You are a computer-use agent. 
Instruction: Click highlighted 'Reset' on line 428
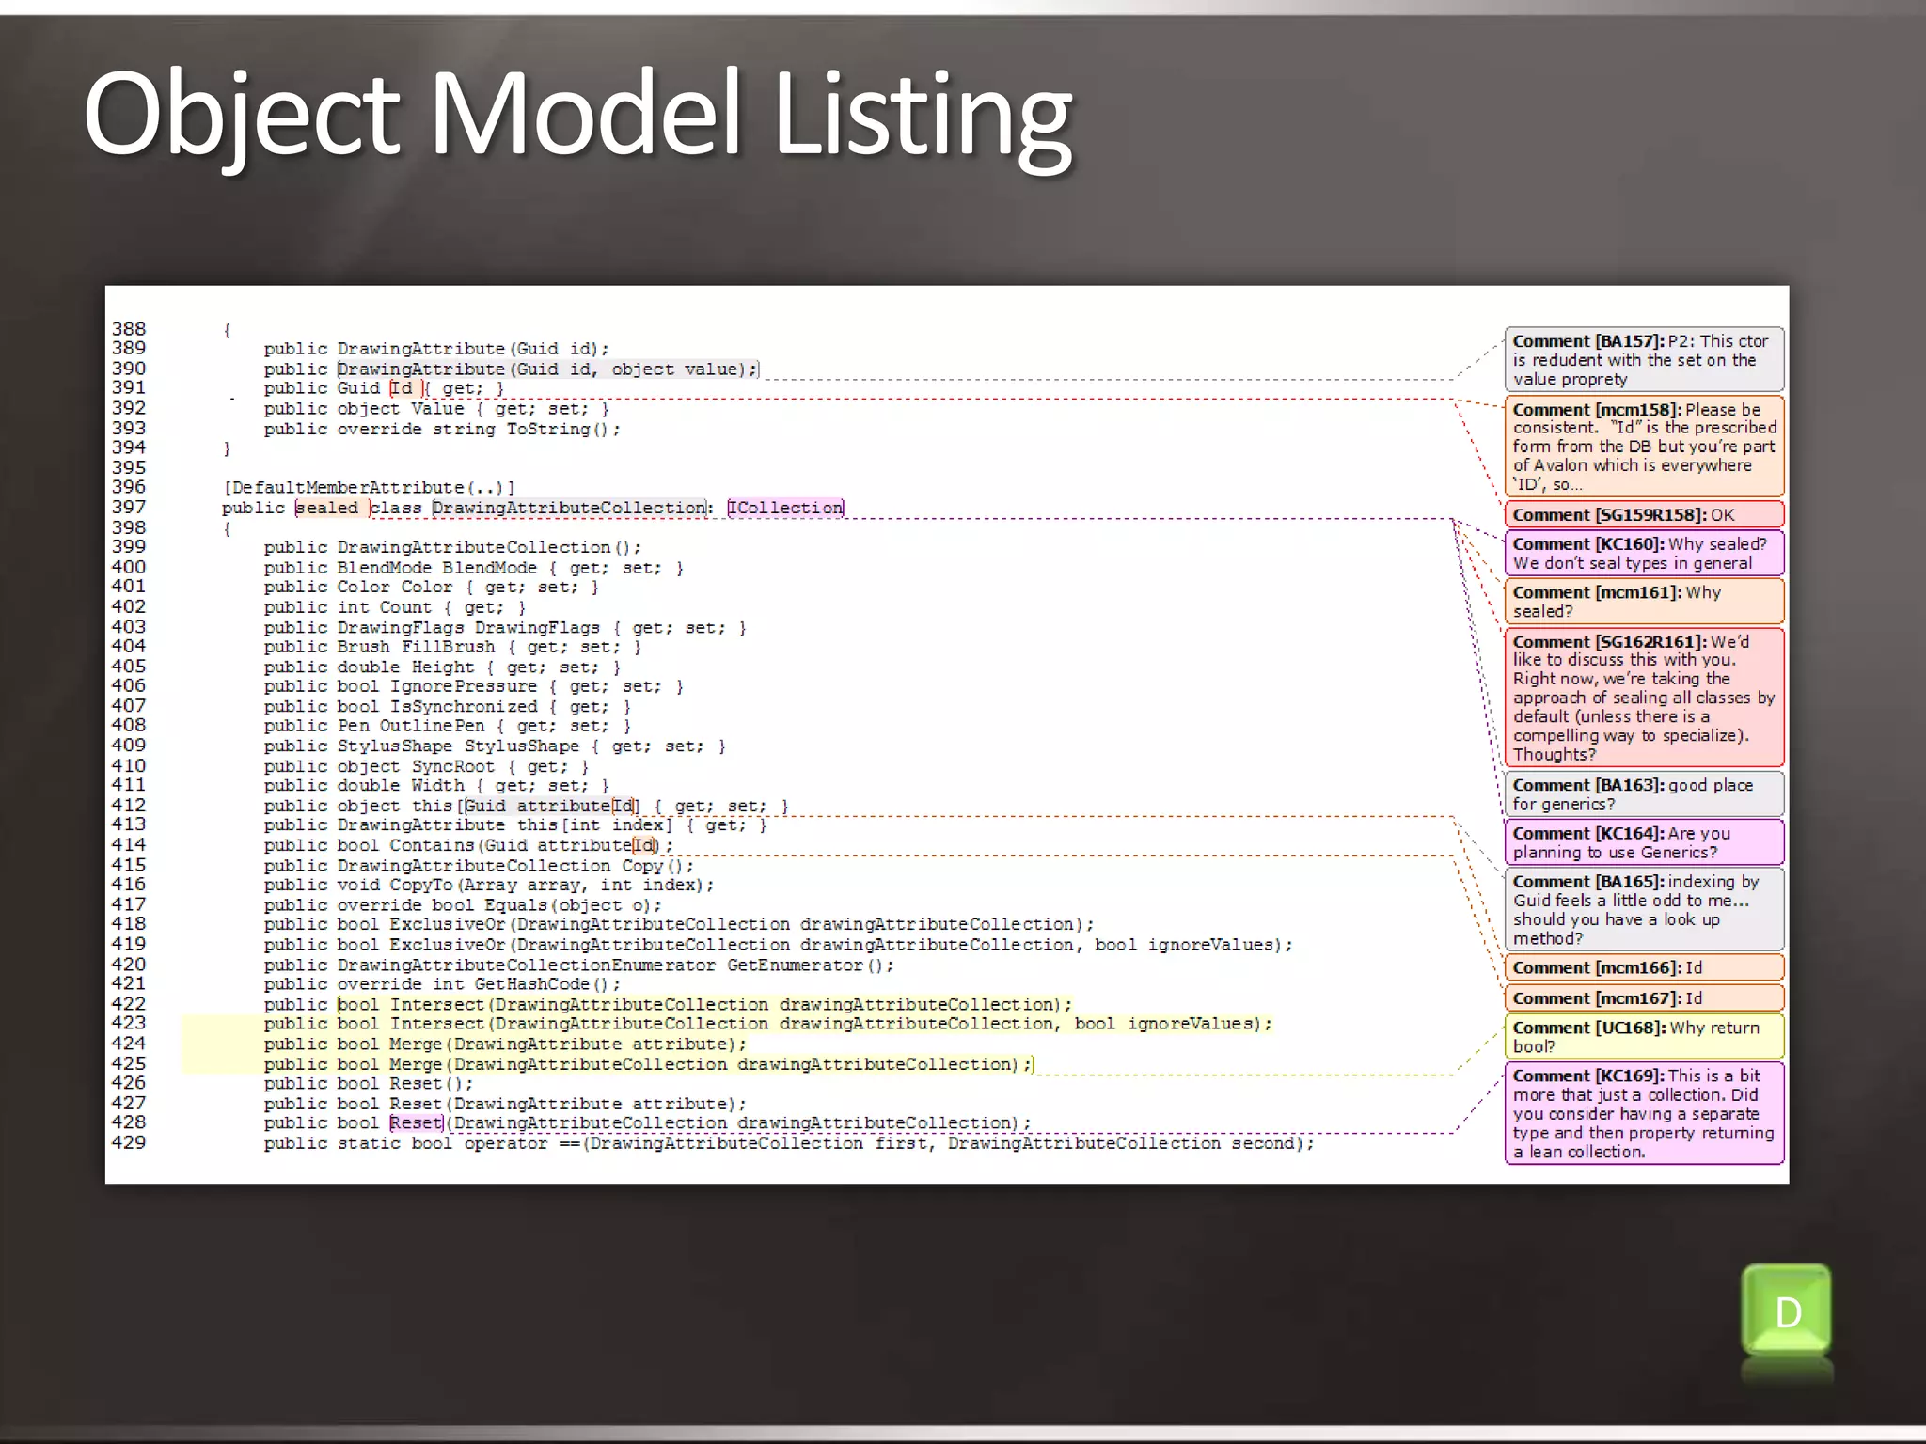416,1122
